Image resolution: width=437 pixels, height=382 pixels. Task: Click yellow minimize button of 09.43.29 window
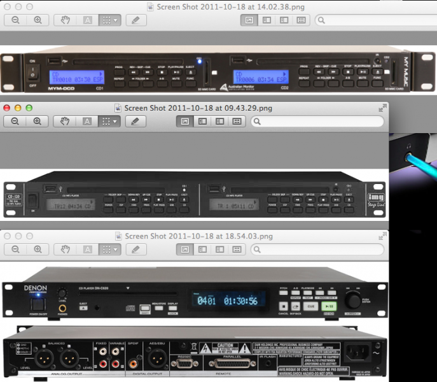[x=18, y=108]
